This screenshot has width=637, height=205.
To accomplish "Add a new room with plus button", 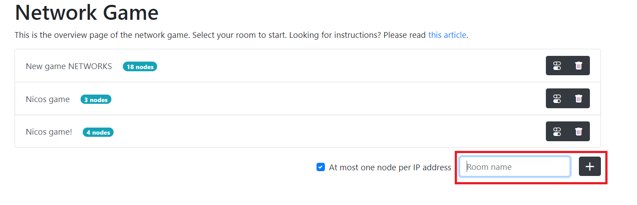I will coord(590,166).
